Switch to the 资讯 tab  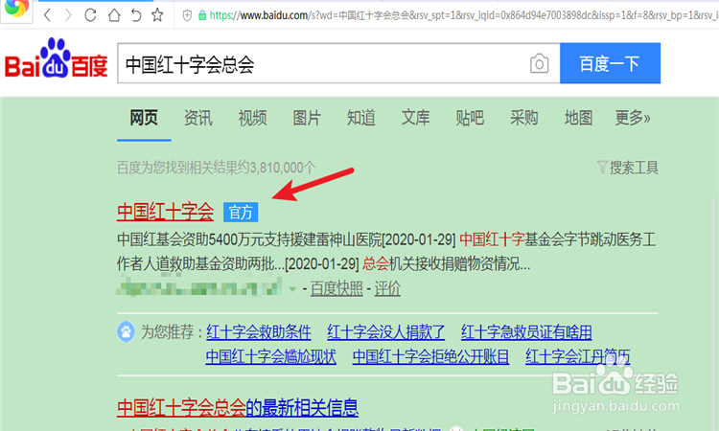(198, 118)
